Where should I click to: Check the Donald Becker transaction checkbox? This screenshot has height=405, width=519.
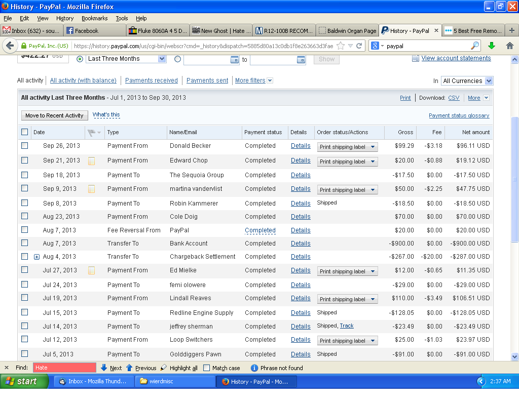click(x=25, y=146)
